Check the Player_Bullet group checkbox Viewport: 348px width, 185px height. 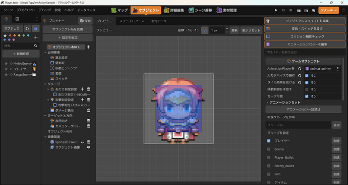(269, 157)
